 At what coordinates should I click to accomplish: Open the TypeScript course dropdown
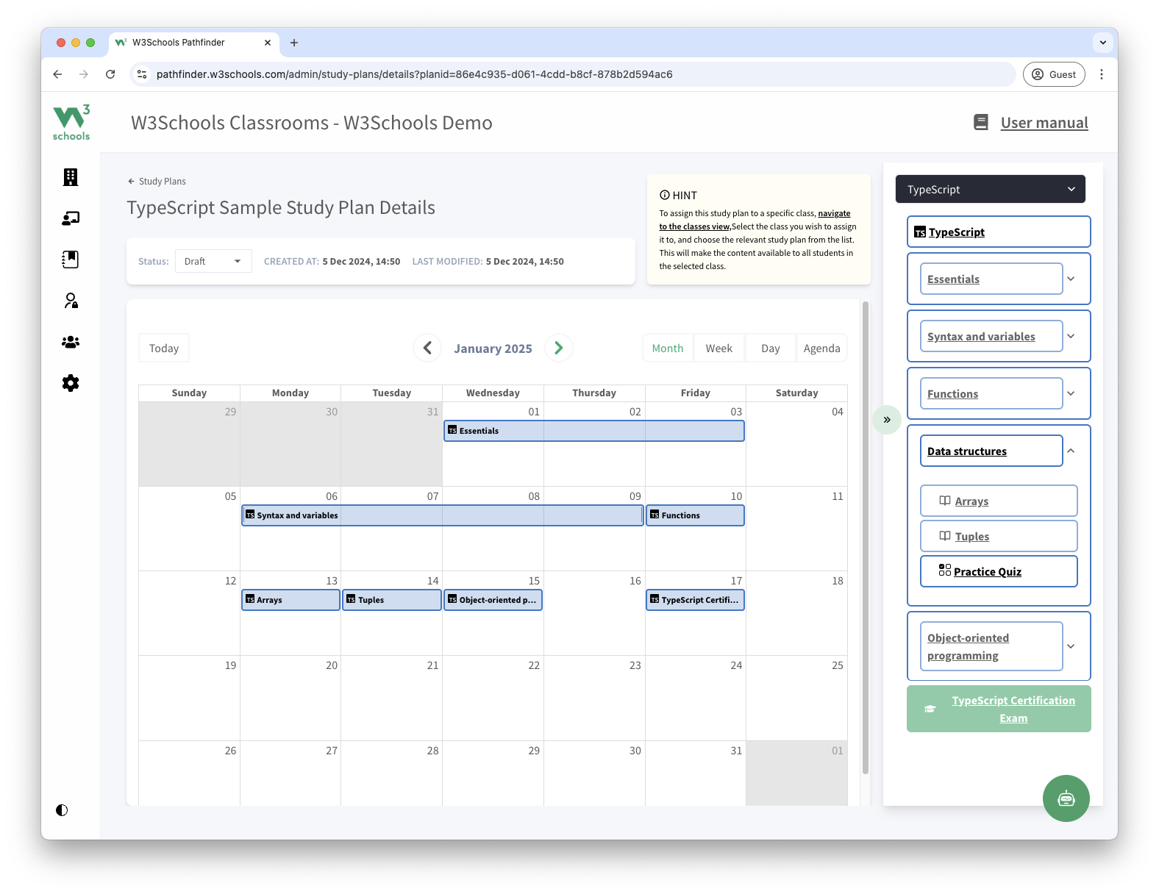pos(990,190)
